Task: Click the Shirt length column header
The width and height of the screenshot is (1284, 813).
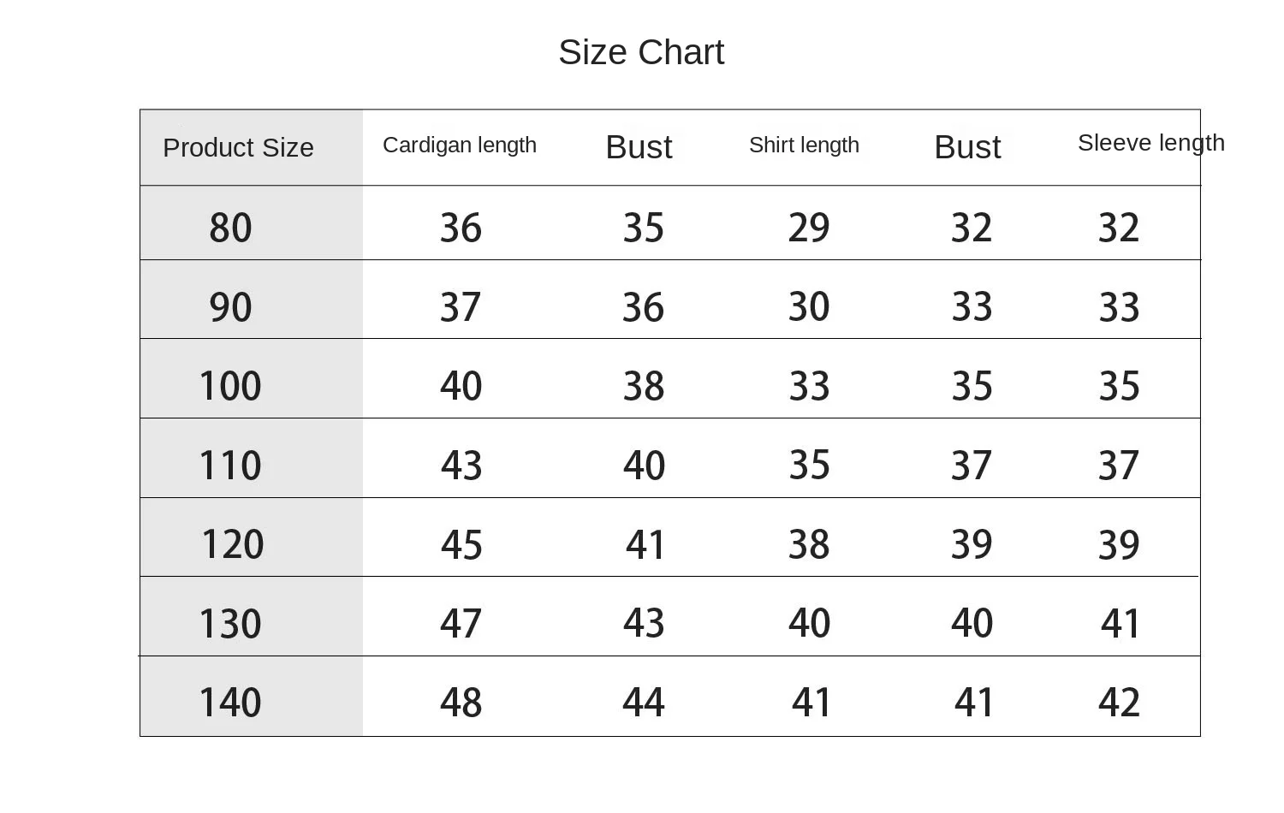Action: click(x=804, y=145)
